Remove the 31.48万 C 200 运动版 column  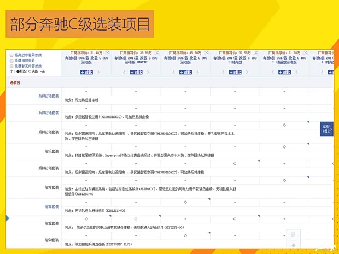click(x=108, y=52)
